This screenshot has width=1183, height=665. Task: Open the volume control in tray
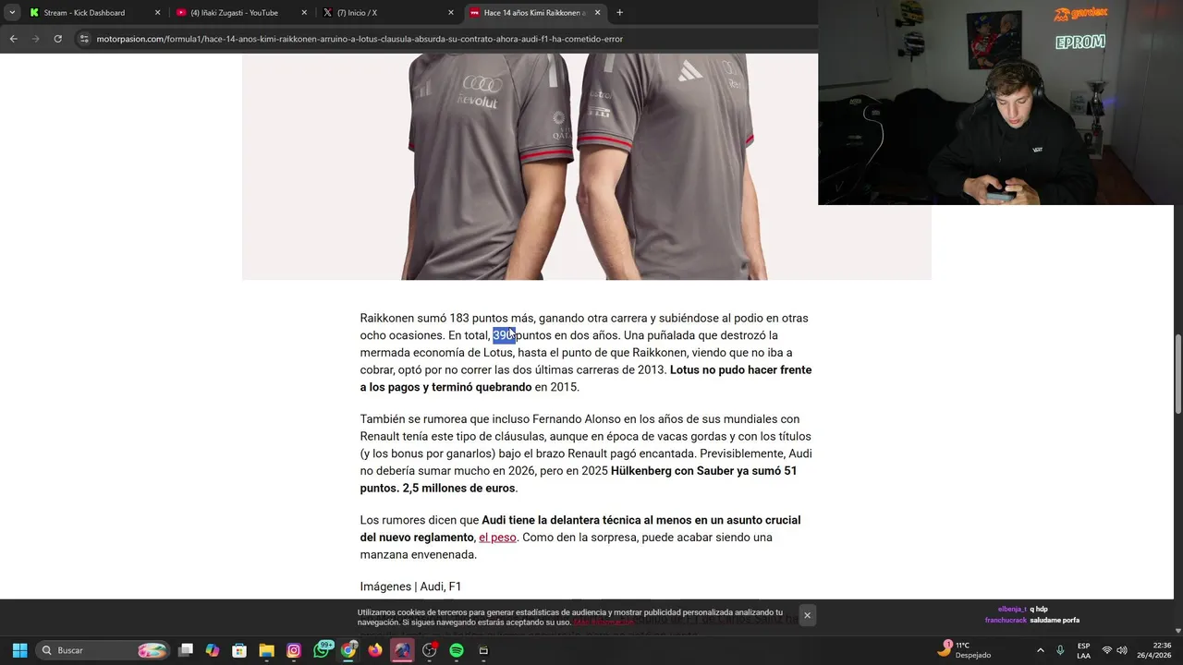coord(1122,650)
